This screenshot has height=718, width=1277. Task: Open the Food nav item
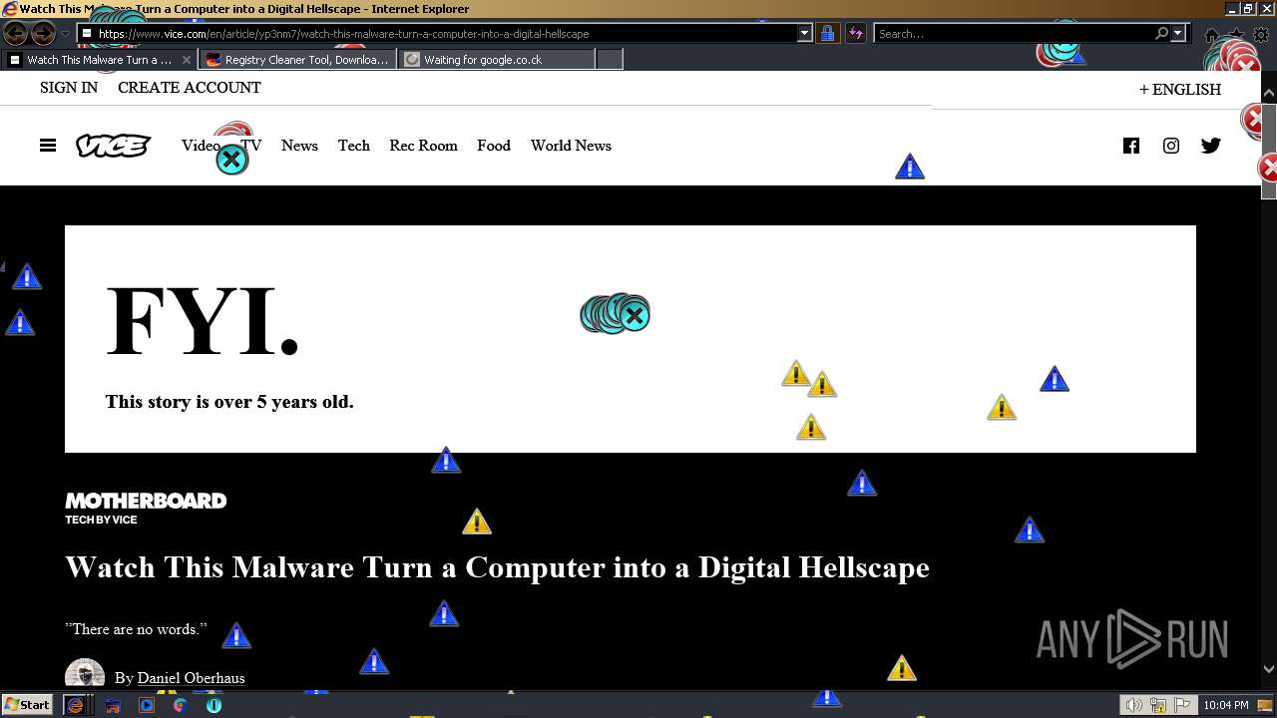click(494, 146)
